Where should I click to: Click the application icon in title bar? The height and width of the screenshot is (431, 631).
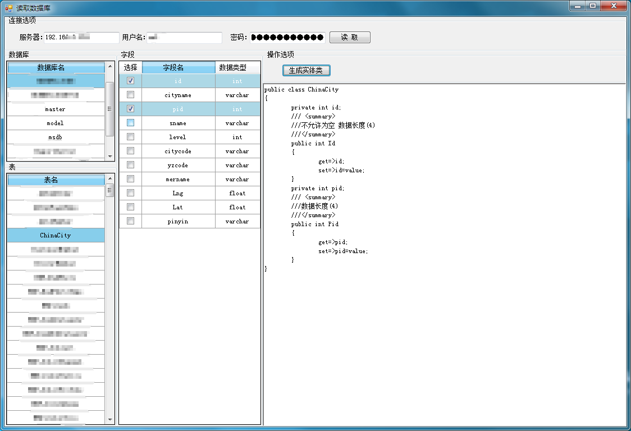click(9, 8)
